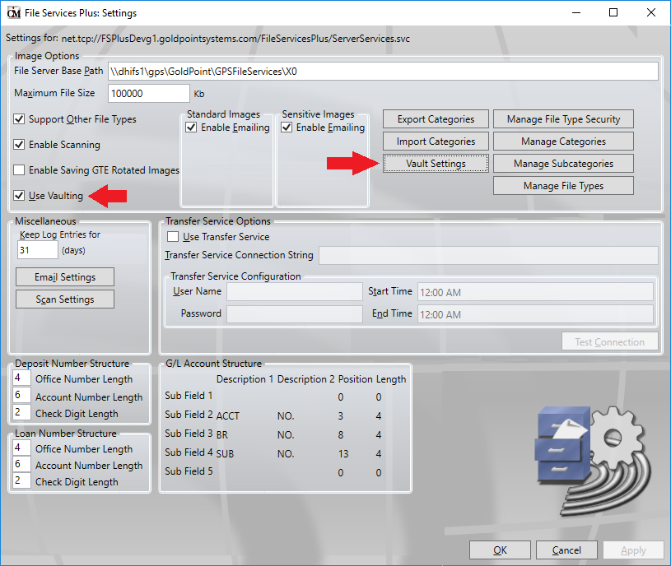Enable Saving GTE Rotated Images checkbox

click(x=19, y=170)
